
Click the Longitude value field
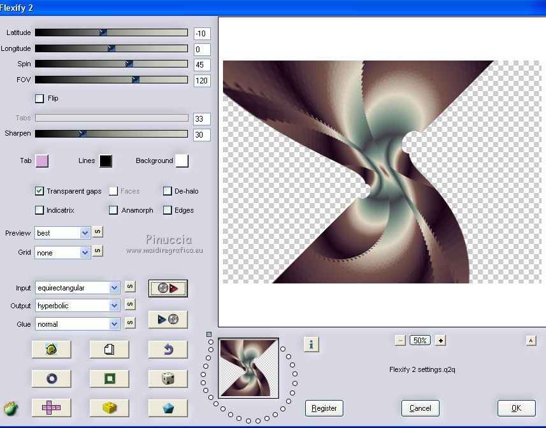[x=202, y=50]
